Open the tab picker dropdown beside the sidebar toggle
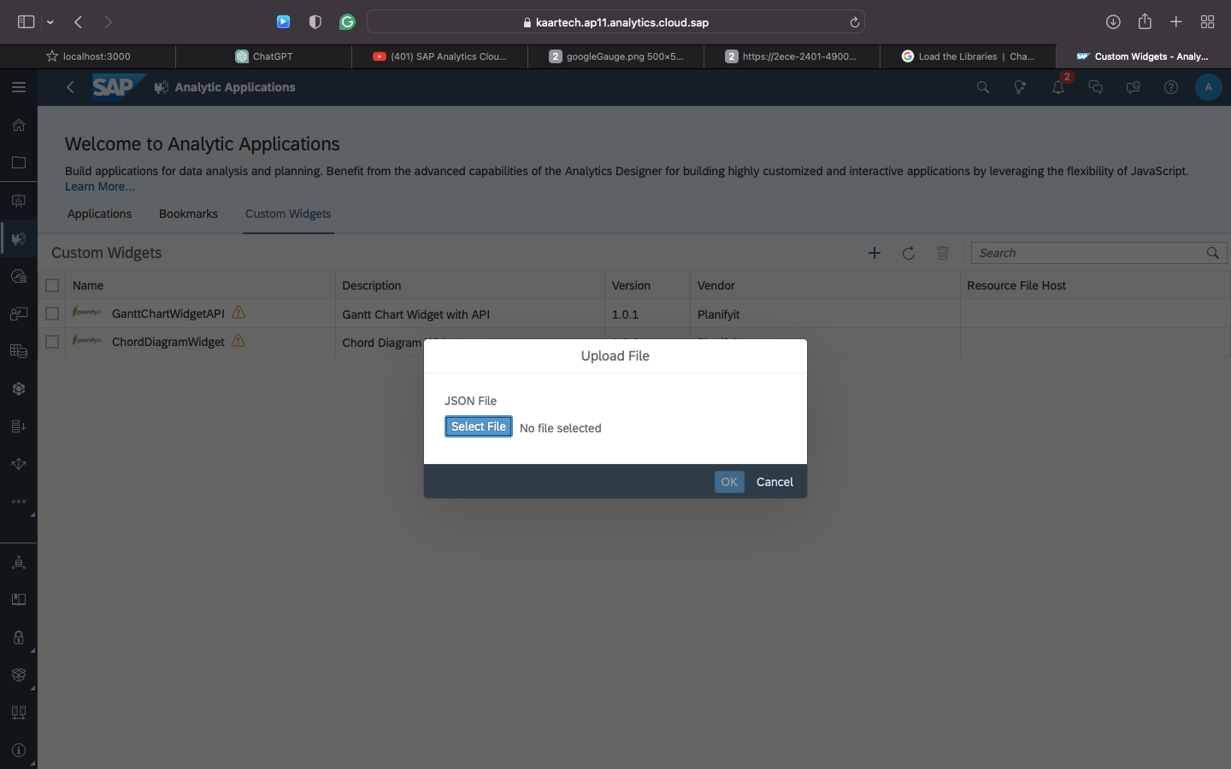The image size is (1231, 769). point(50,22)
